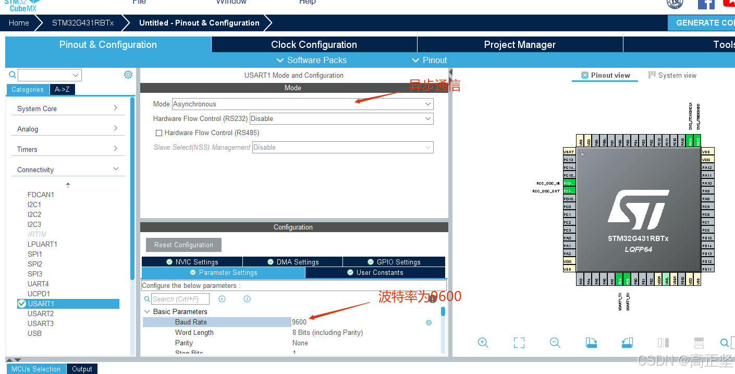Image resolution: width=735 pixels, height=374 pixels.
Task: Open the MCUs Selection bottom tab
Action: click(x=36, y=369)
